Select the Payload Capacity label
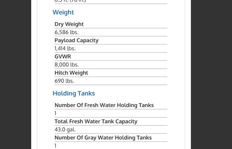Screen dimensions: 232x149 [x=76, y=40]
